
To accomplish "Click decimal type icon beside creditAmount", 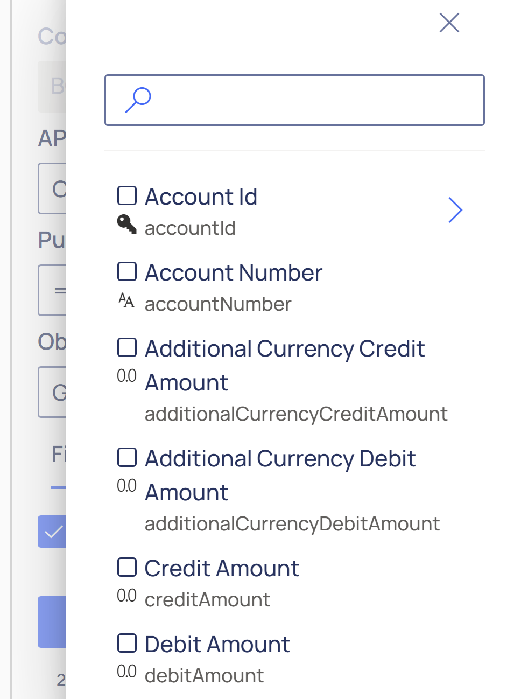I will [x=126, y=596].
